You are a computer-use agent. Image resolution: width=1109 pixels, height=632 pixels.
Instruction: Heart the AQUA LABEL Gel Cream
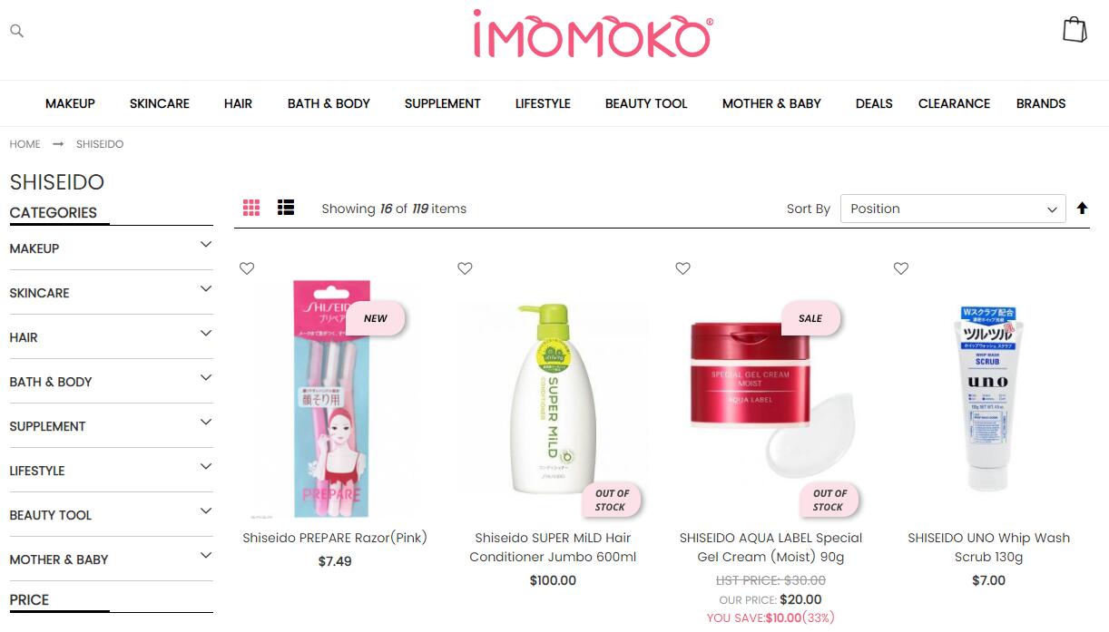(x=683, y=268)
